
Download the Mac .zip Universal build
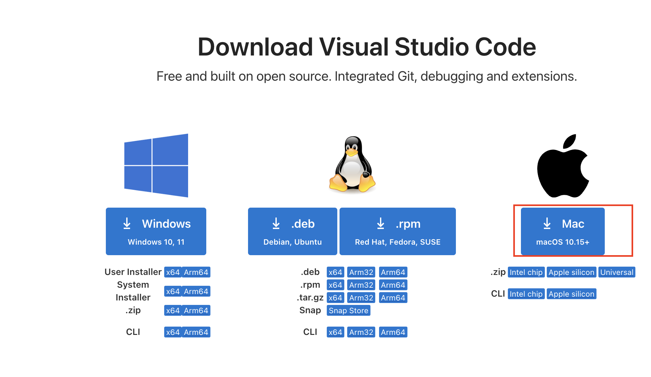(x=617, y=272)
